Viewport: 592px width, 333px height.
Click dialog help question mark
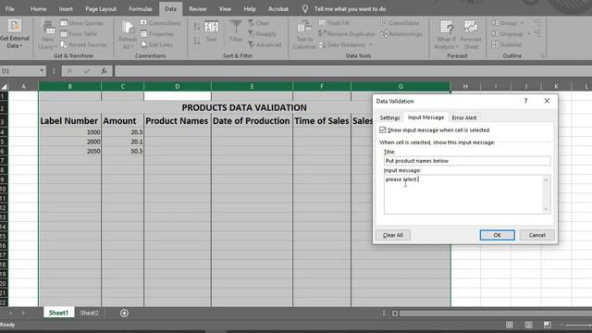click(525, 101)
